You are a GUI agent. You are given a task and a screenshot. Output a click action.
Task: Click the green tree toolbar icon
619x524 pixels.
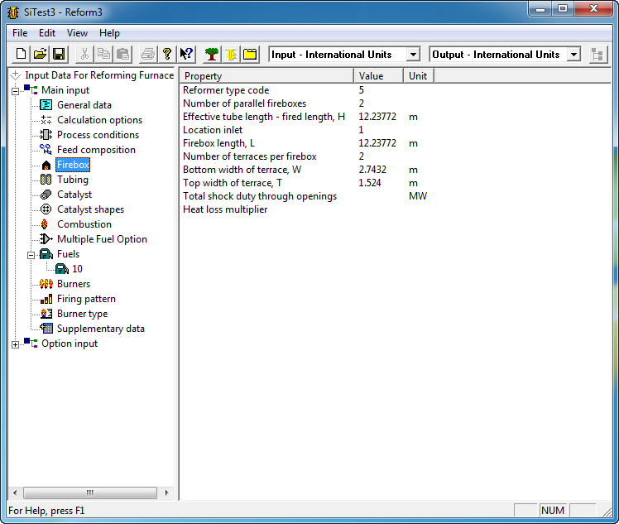click(212, 54)
